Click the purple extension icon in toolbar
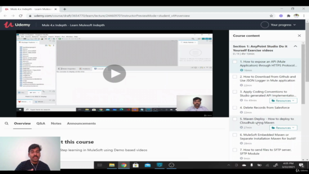Screen dimensions: 309x174 281,16
